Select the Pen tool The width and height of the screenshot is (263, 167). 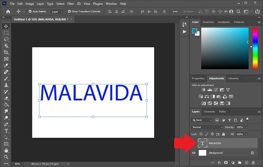pyautogui.click(x=6, y=124)
